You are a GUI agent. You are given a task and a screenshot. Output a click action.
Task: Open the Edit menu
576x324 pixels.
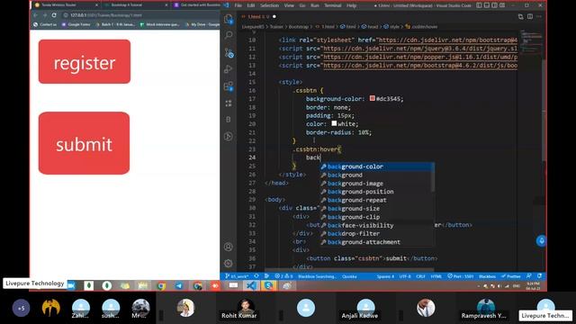click(251, 5)
